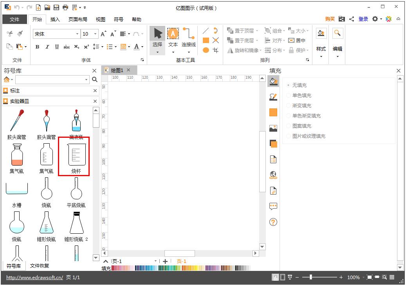Open the hyperlink panel icon
This screenshot has height=285, width=406.
273,175
